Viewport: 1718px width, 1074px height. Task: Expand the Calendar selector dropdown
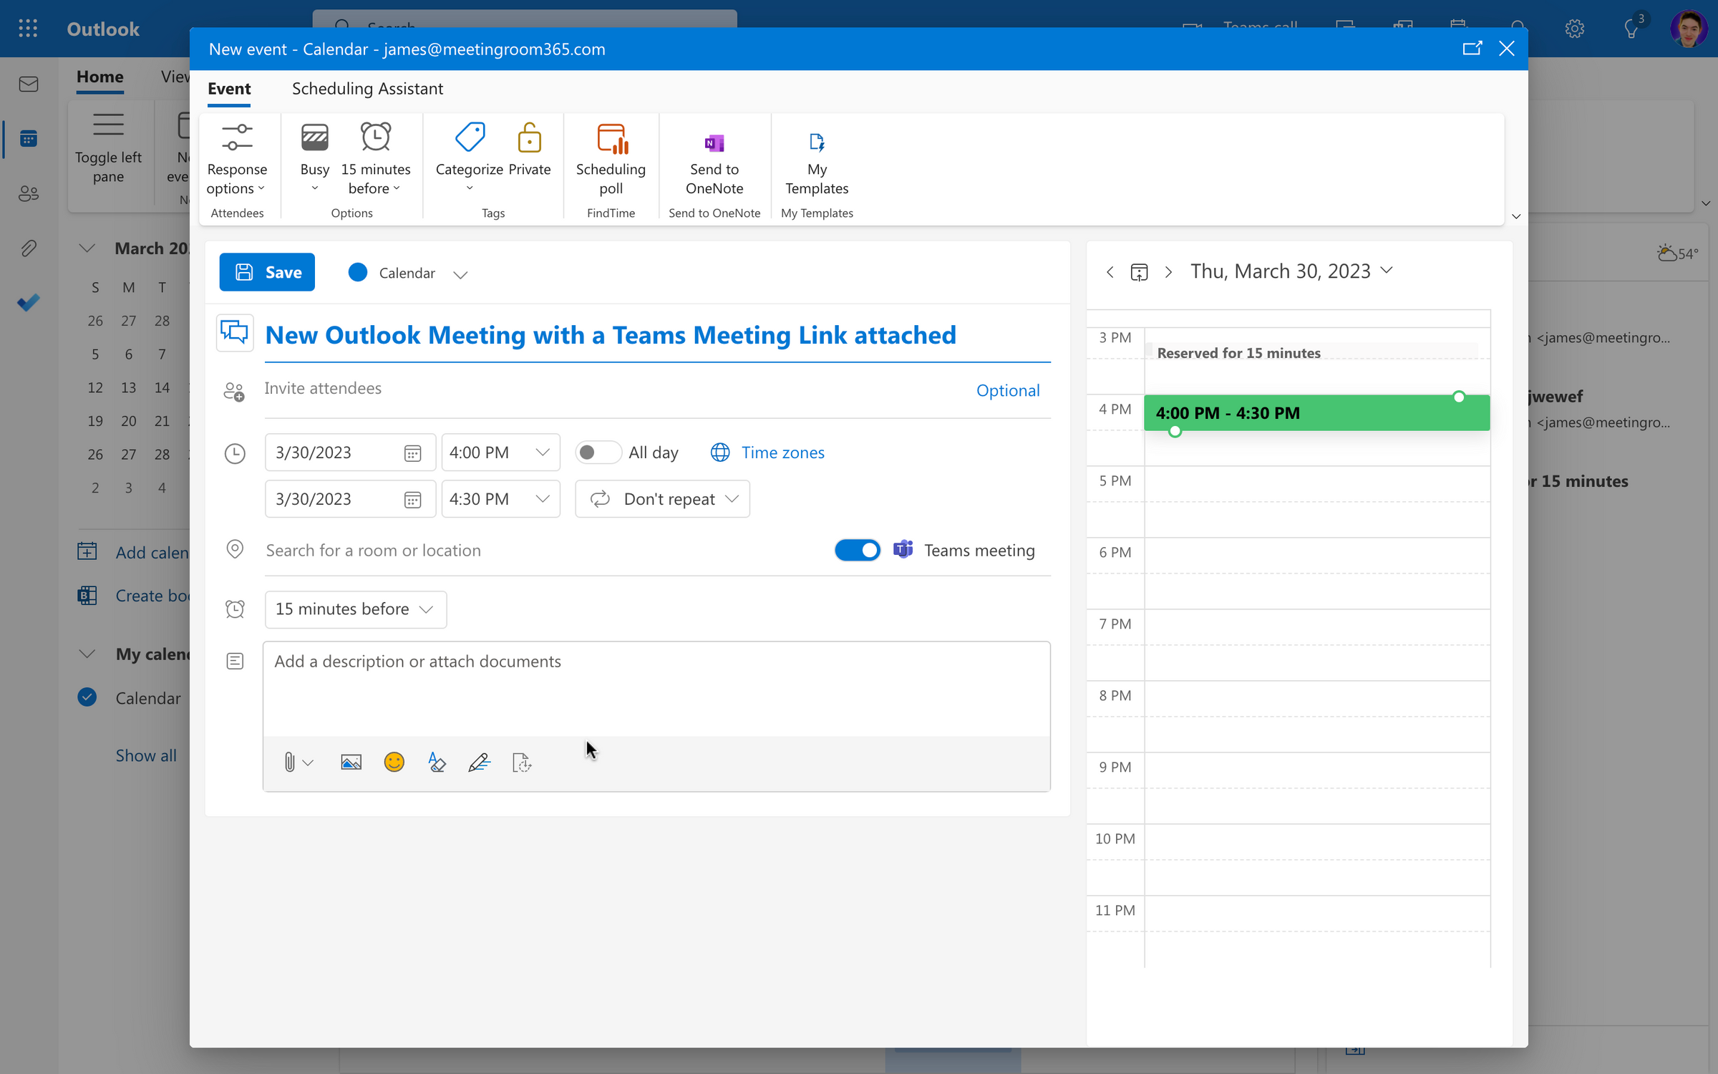[x=460, y=274]
